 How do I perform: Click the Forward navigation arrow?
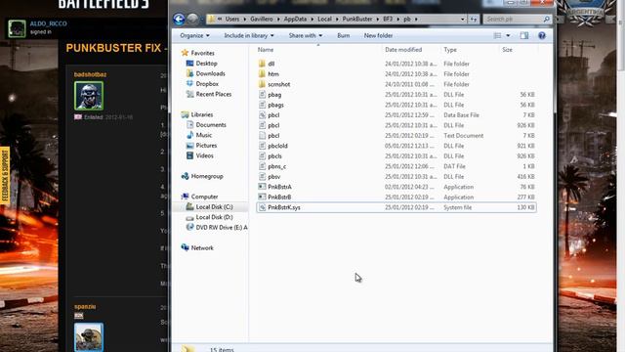coord(192,19)
